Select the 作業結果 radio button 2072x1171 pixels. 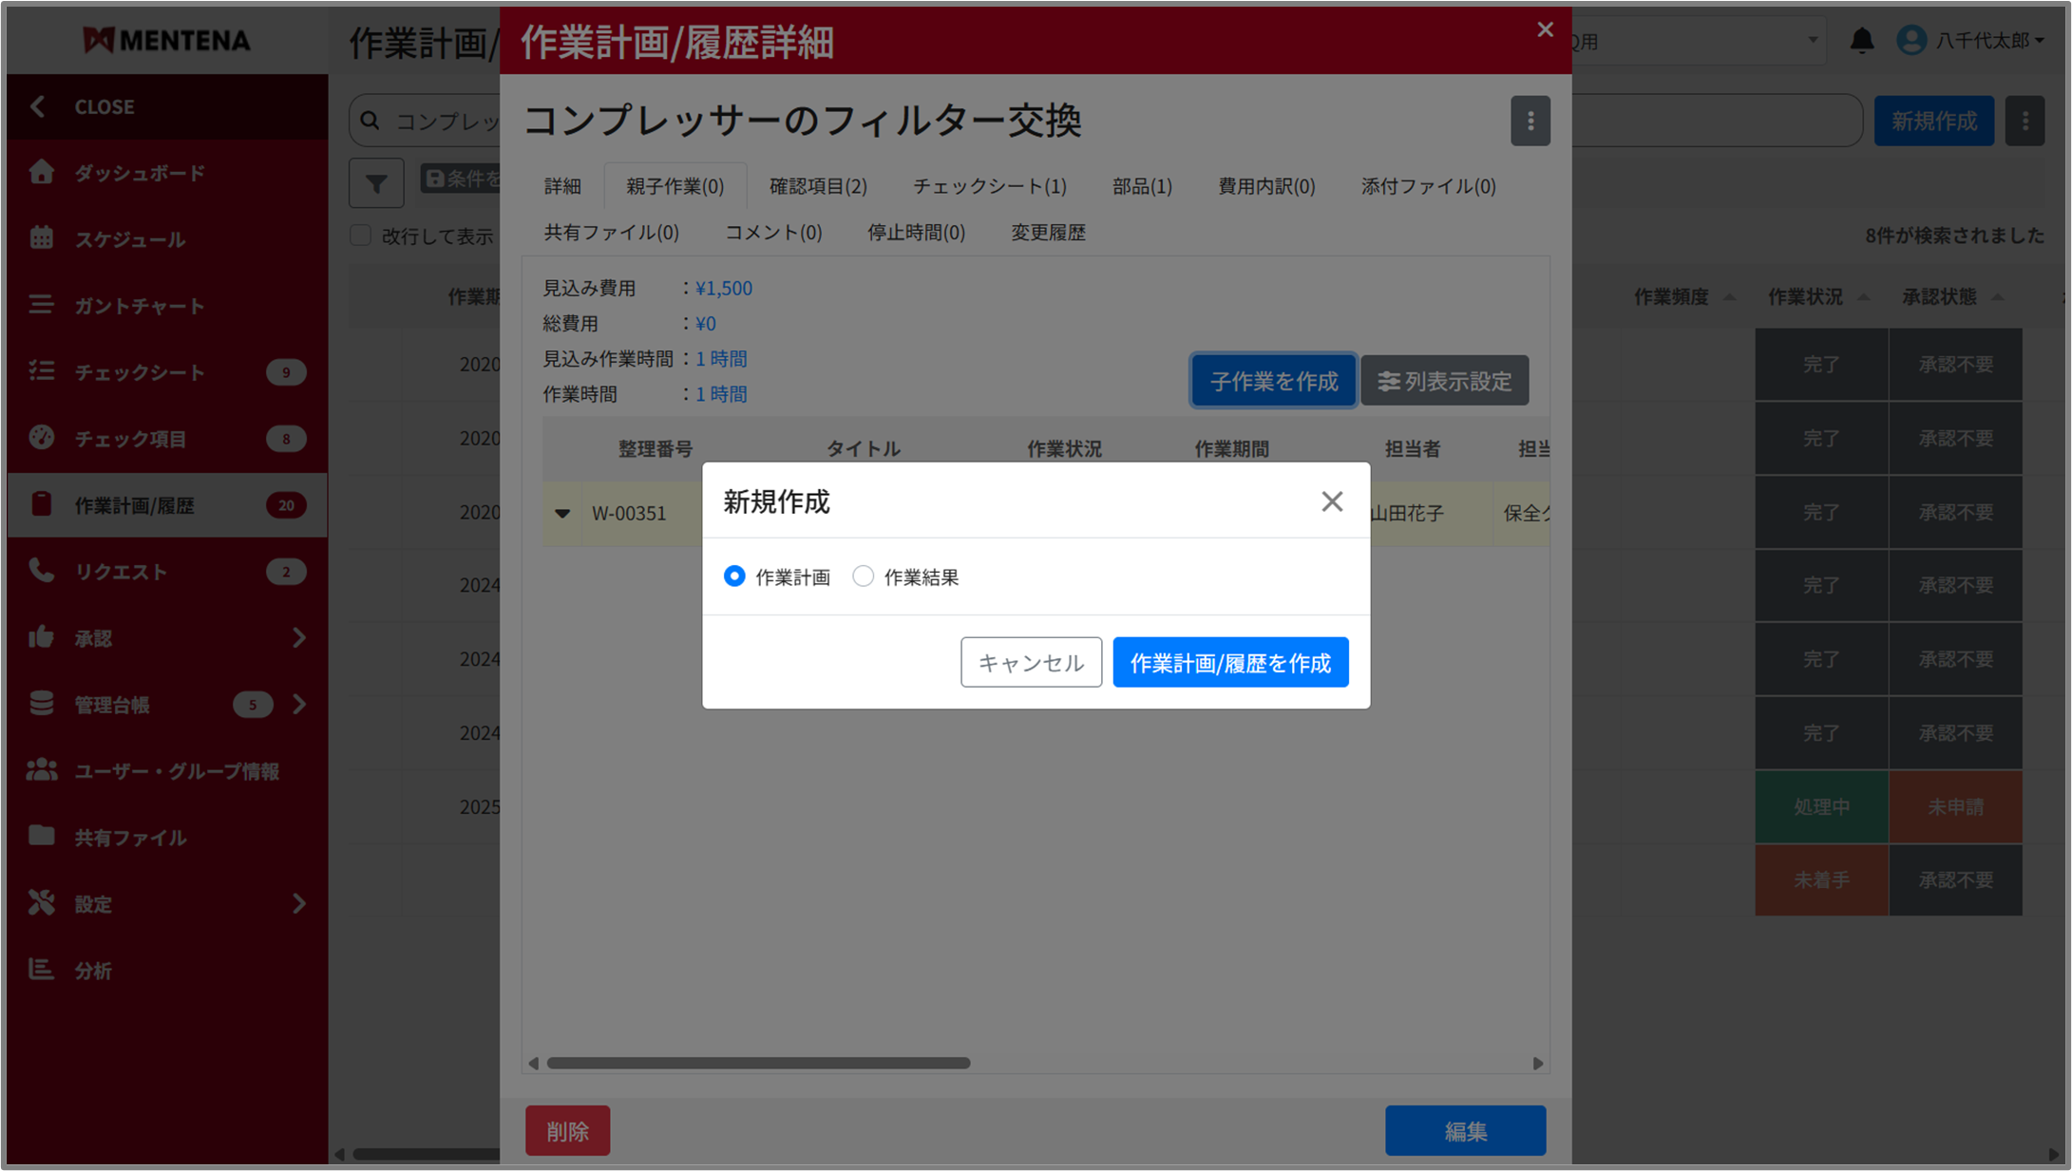(863, 576)
